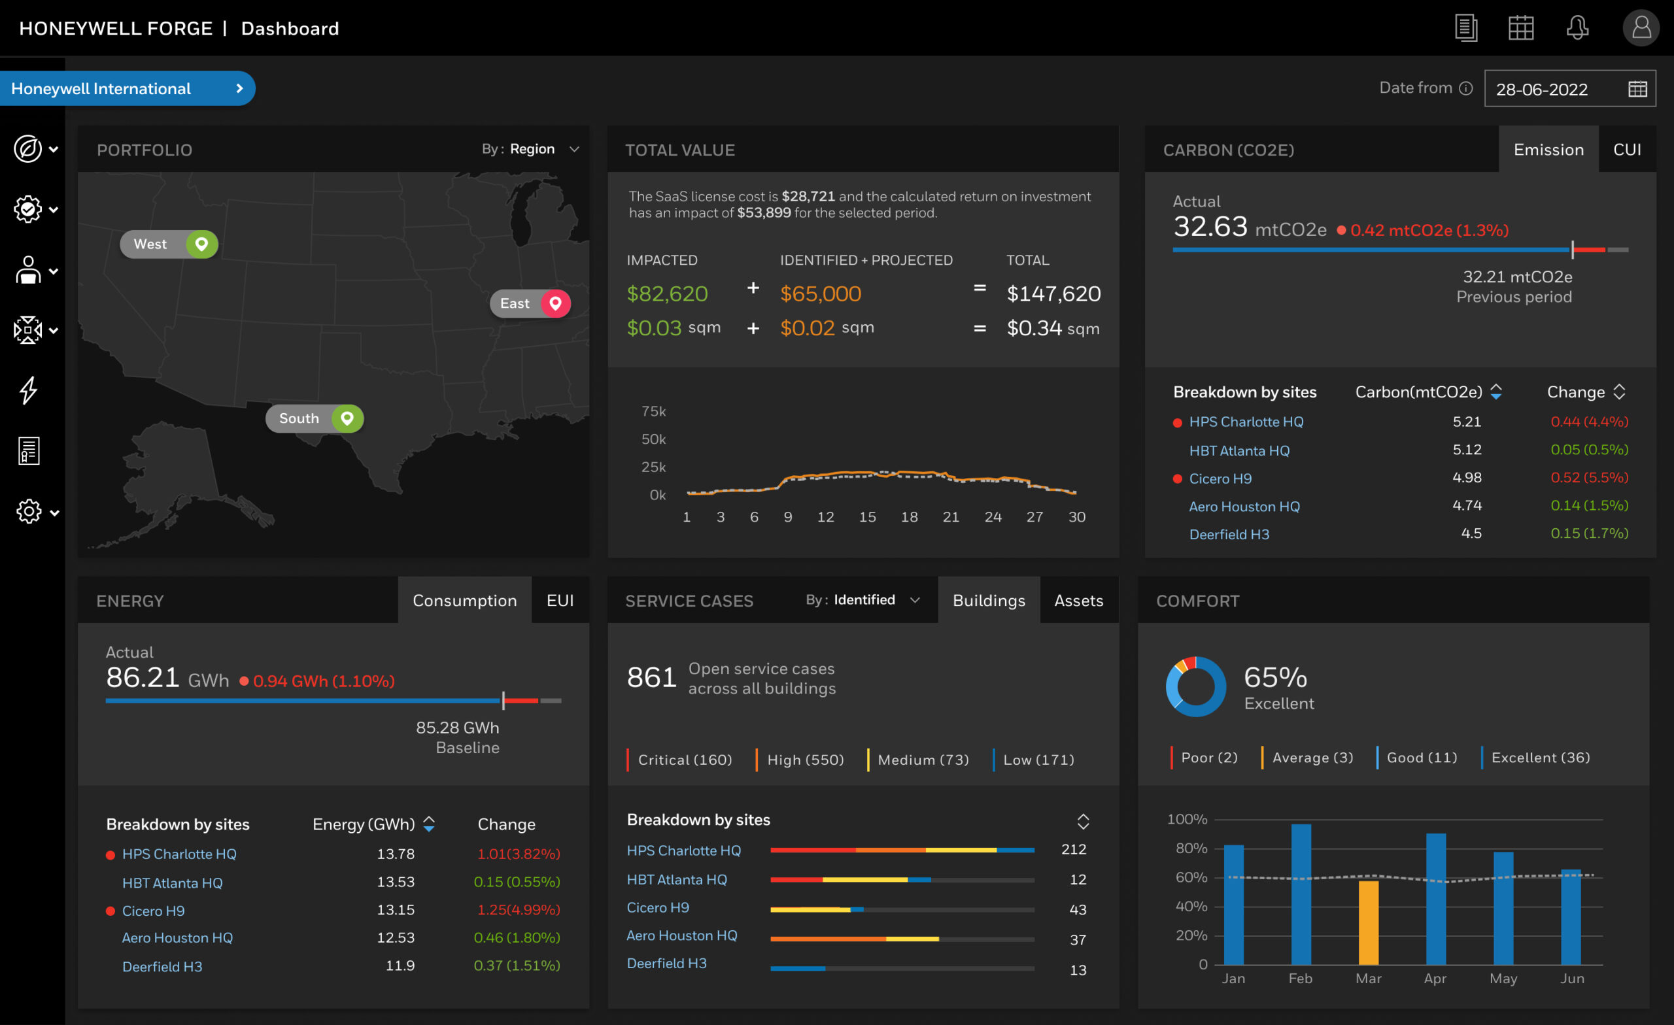The height and width of the screenshot is (1025, 1674).
Task: Toggle Service Cases to Assets view
Action: [x=1078, y=601]
